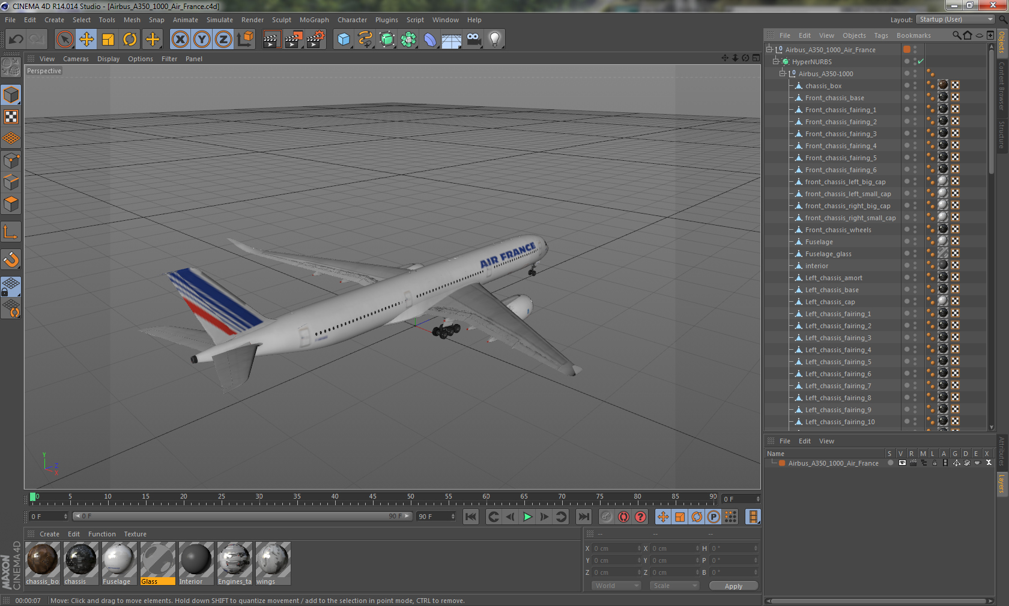Open the Scale coordinate mode dropdown

674,586
